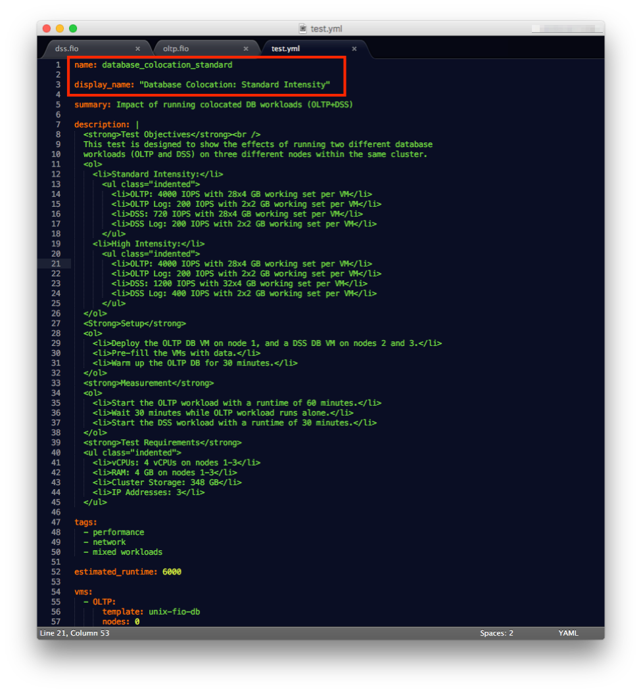The image size is (641, 692).
Task: Click the Line 21, Column 53 status
Action: (x=75, y=633)
